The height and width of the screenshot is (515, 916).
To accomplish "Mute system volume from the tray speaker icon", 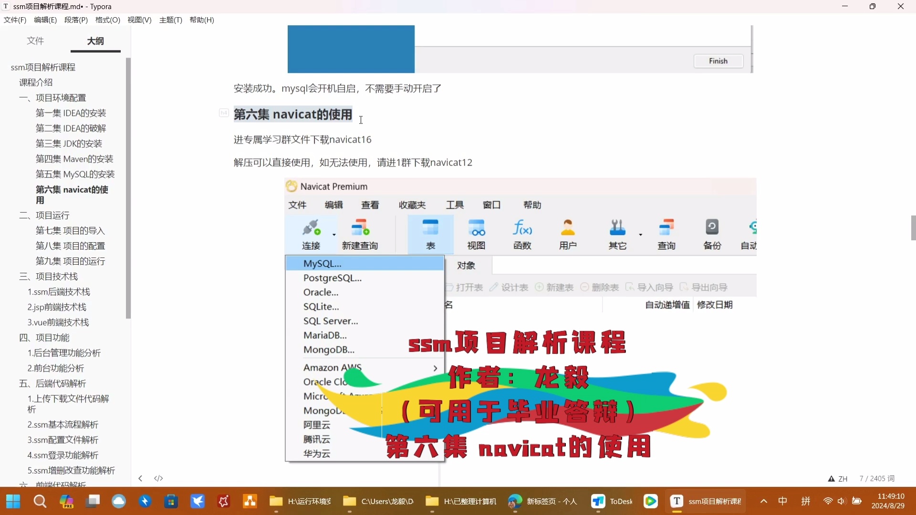I will click(841, 501).
